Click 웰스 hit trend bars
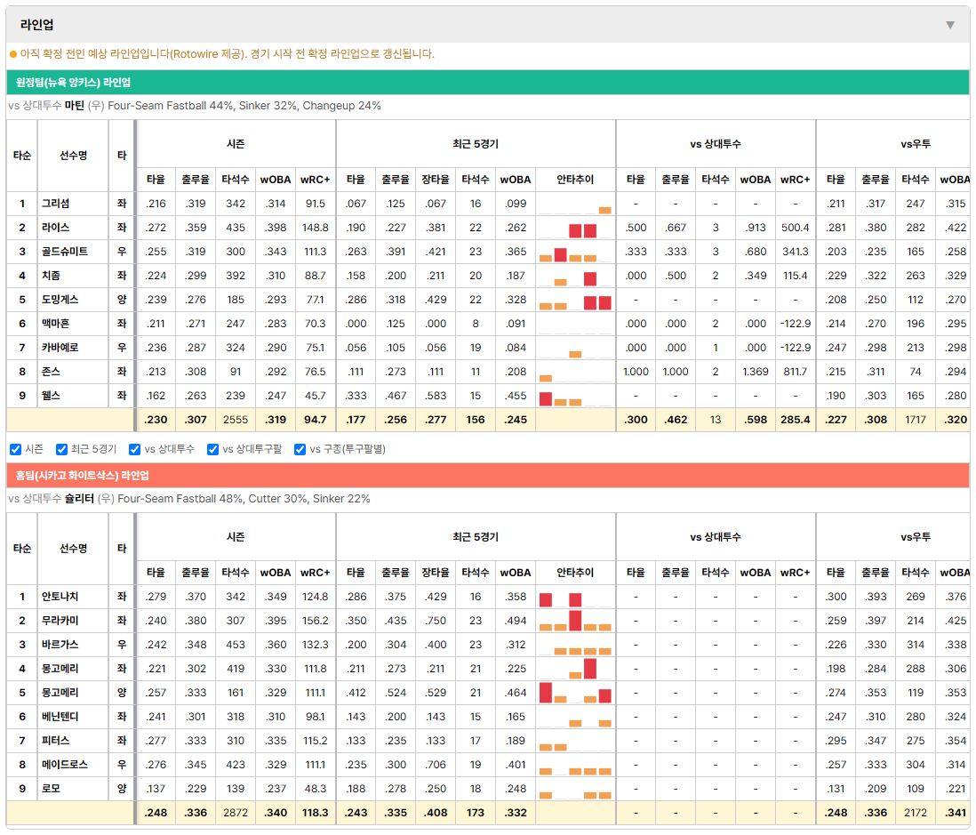This screenshot has width=976, height=835. coord(575,396)
